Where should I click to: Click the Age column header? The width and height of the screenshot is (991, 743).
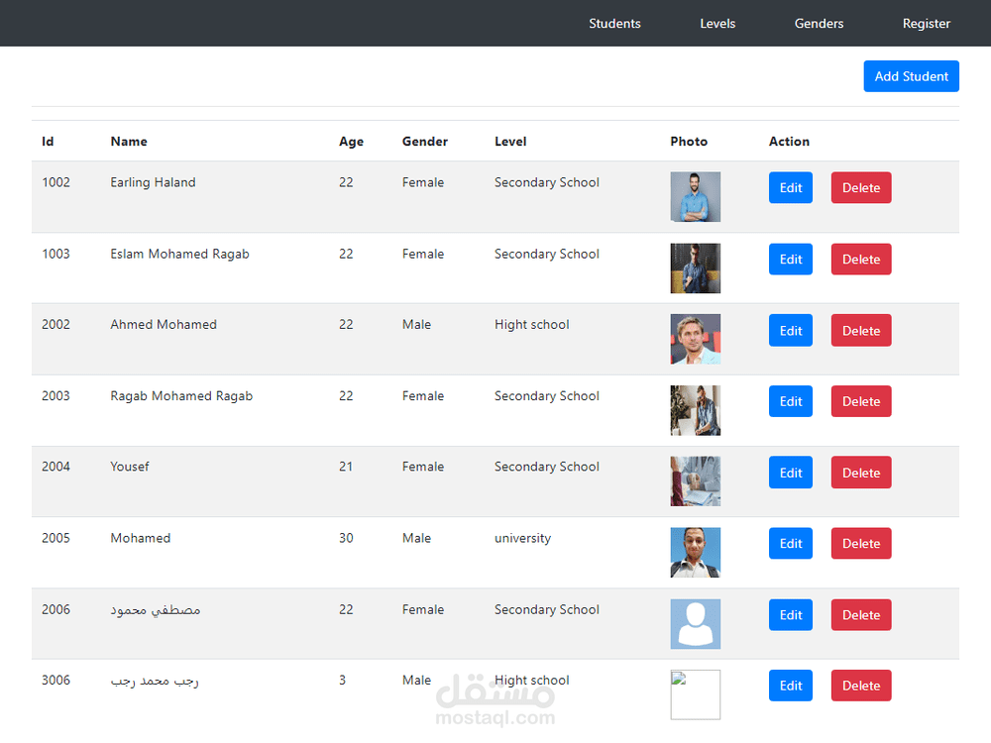351,141
